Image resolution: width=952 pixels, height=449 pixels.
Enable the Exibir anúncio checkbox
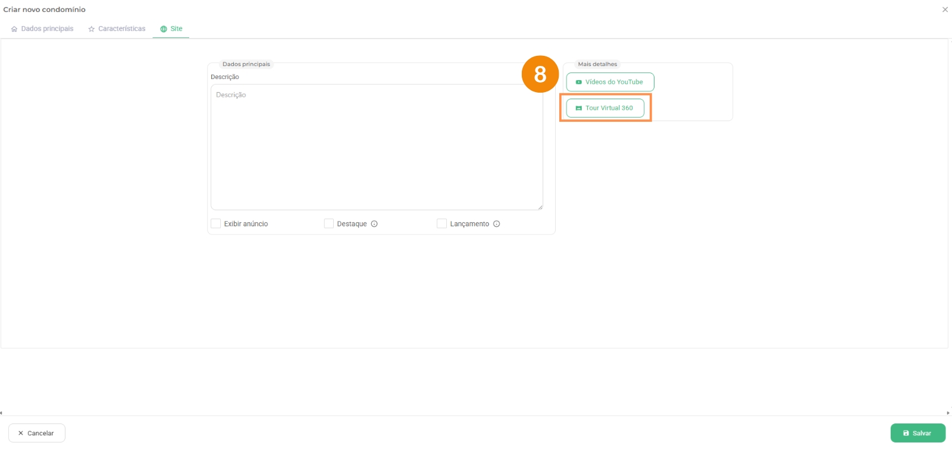(216, 224)
